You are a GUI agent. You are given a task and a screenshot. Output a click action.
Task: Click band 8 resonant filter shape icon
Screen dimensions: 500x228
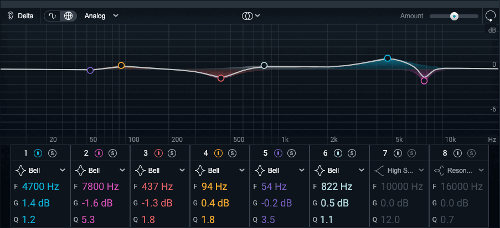tap(439, 171)
